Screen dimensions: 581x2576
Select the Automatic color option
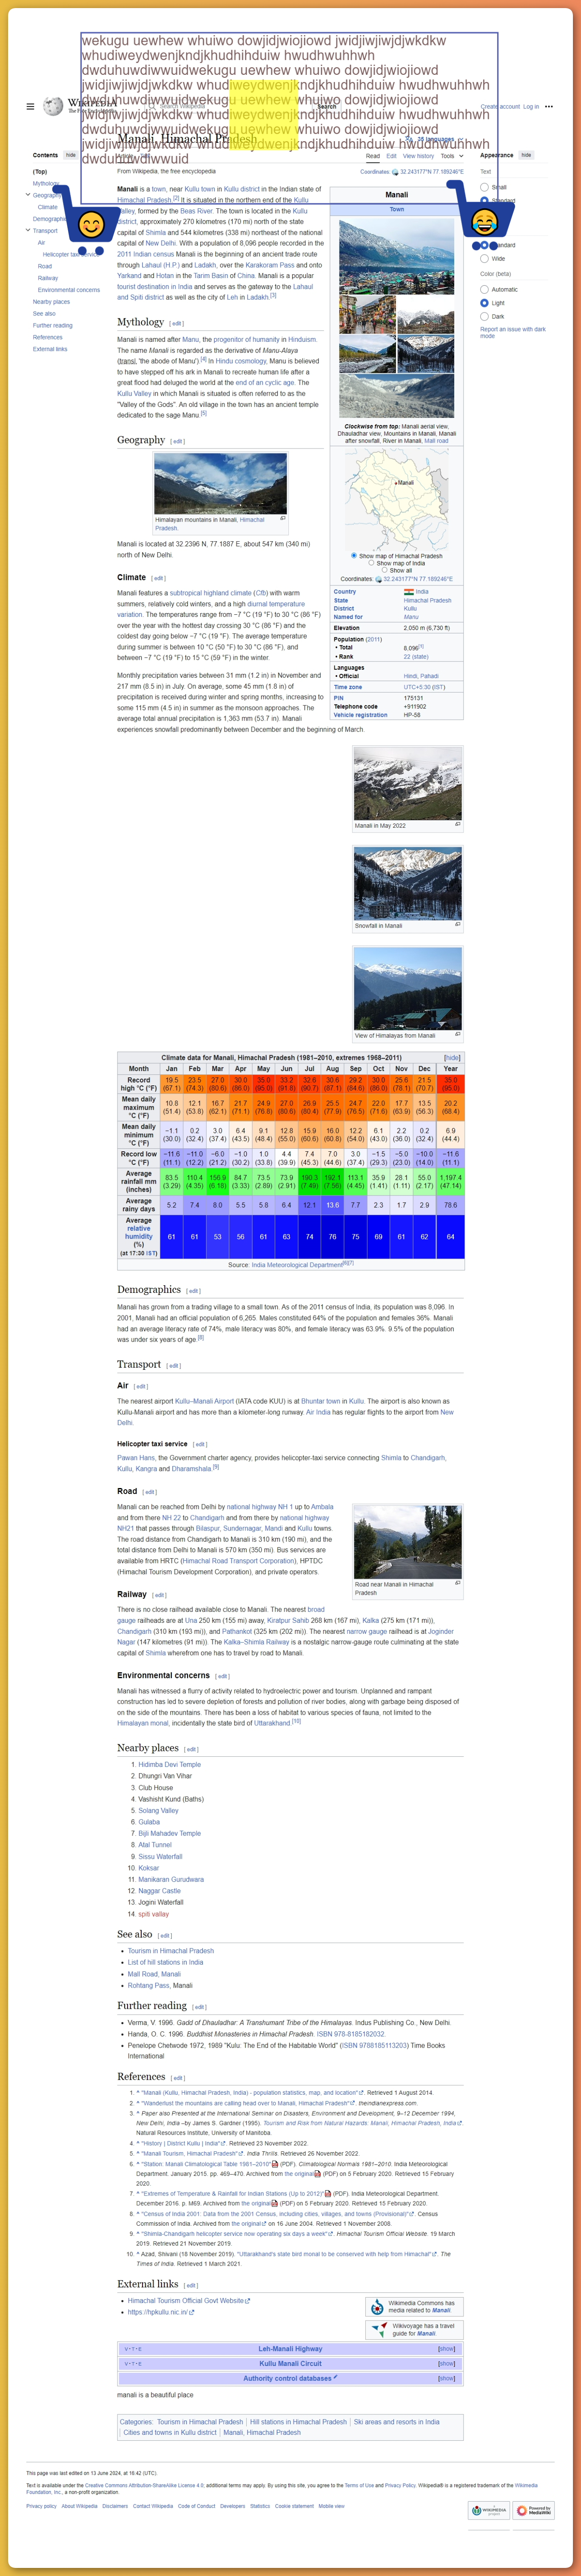click(x=484, y=289)
